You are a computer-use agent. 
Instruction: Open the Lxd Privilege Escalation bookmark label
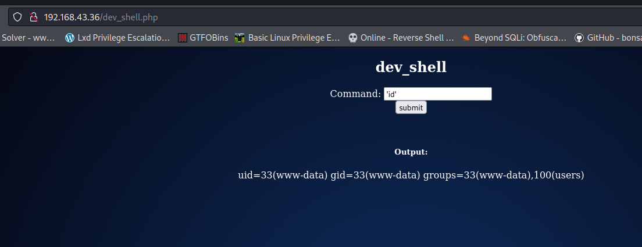coord(124,38)
